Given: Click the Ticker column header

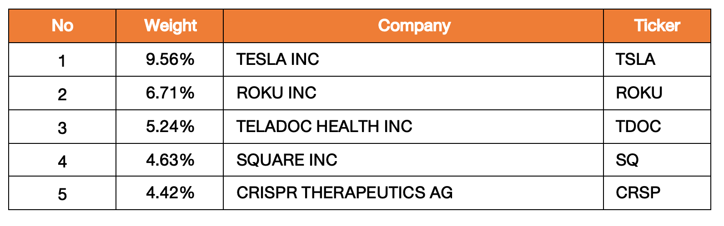Looking at the screenshot, I should (657, 26).
